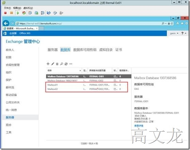Open a new blank browser tab
The height and width of the screenshot is (150, 190).
pos(41,28)
